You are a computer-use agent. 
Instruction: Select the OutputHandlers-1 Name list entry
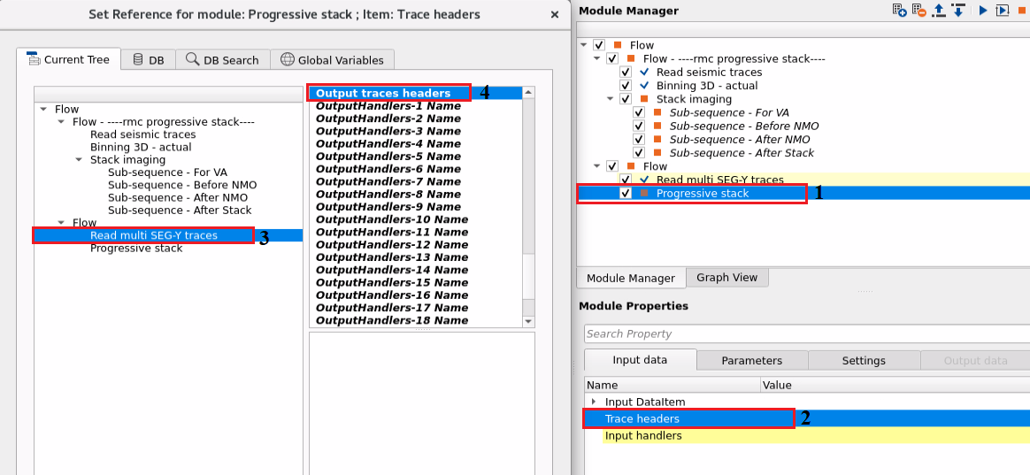[416, 106]
